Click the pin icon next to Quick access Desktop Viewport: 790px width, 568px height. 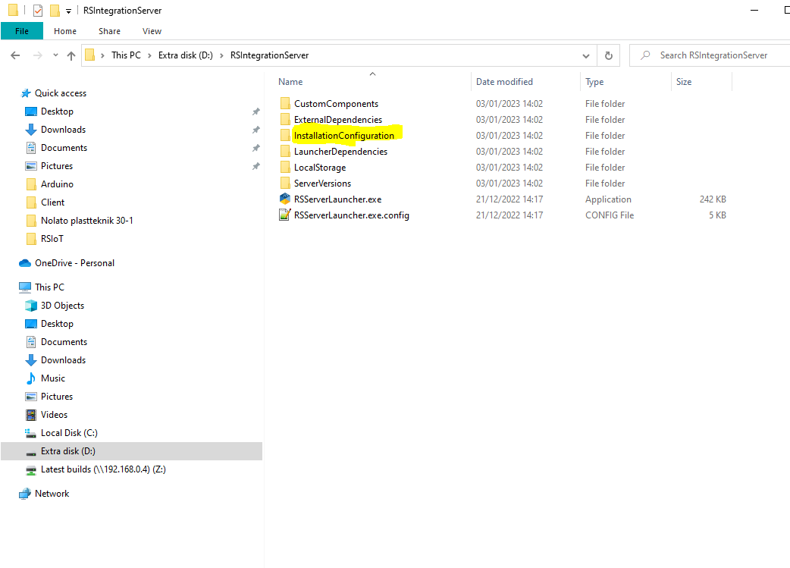256,111
